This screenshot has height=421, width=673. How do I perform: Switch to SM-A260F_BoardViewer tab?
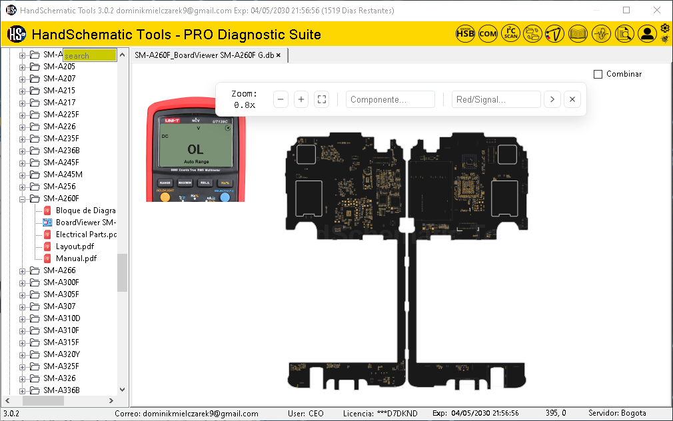click(205, 55)
